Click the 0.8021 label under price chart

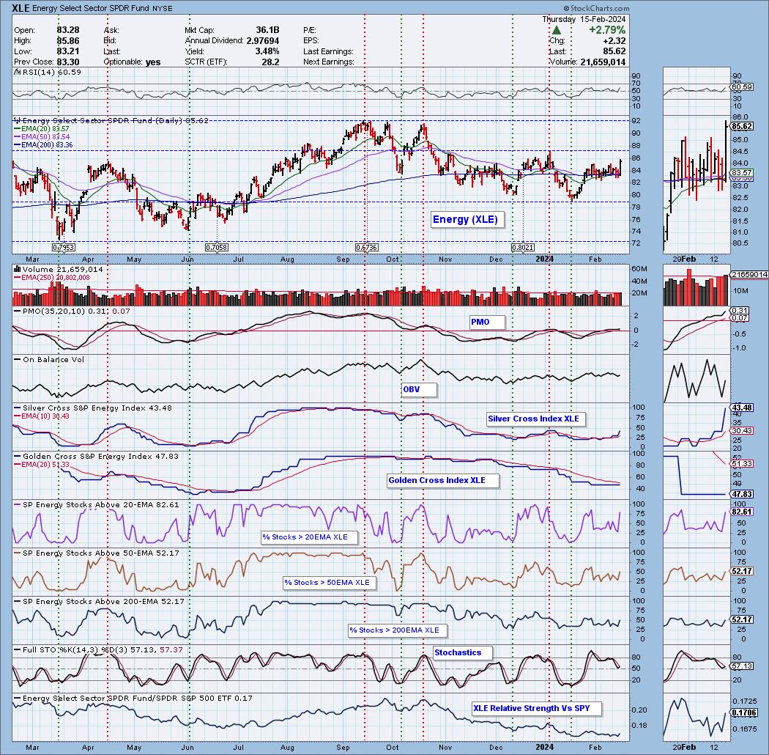tap(523, 248)
